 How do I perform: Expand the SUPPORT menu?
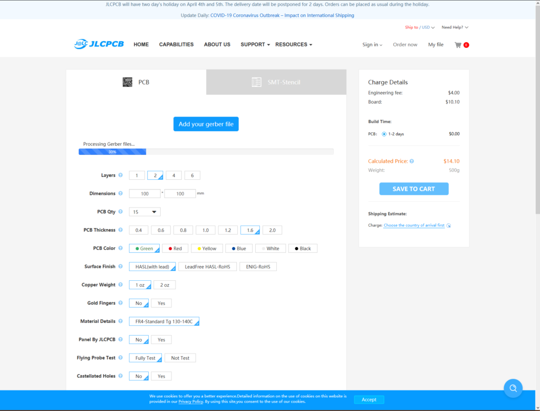coord(255,44)
